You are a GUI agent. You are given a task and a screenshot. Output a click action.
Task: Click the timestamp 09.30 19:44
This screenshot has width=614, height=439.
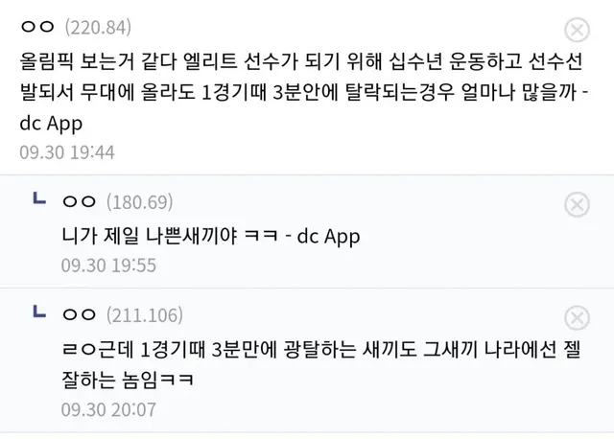click(x=67, y=152)
